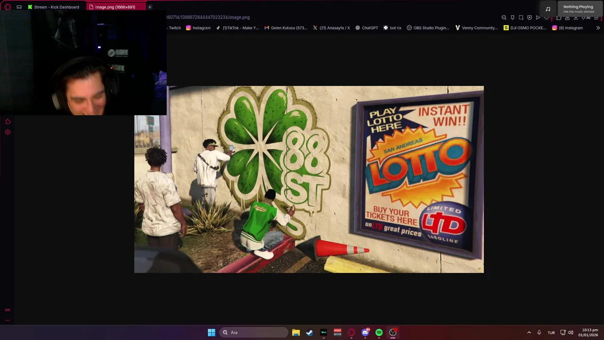Screen dimensions: 604x340
Task: Open the easy setup sliders icon
Action: 596,17
